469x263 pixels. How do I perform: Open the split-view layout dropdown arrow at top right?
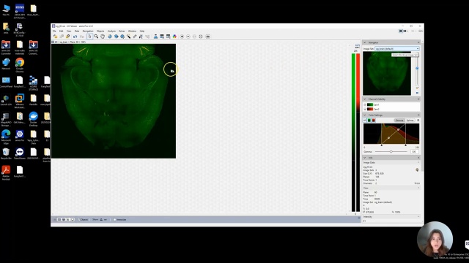point(407,31)
